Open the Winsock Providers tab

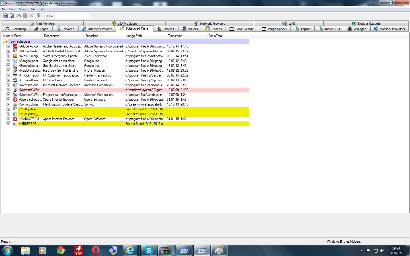pos(389,29)
